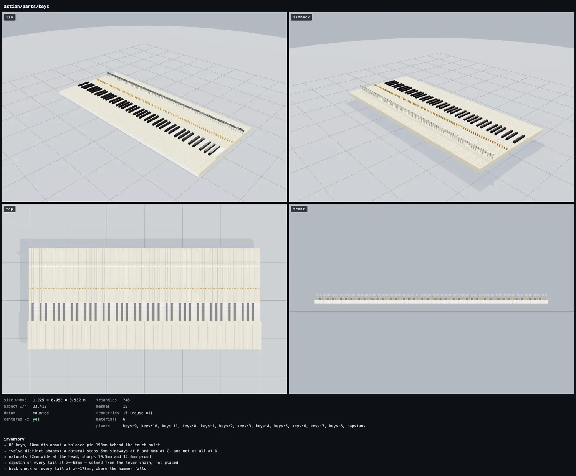
Task: Click the "twelve distinct shapes" inventory line
Action: pyautogui.click(x=113, y=451)
